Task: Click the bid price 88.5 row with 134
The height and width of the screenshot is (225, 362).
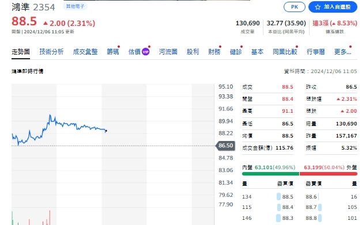Action: [x=267, y=197]
